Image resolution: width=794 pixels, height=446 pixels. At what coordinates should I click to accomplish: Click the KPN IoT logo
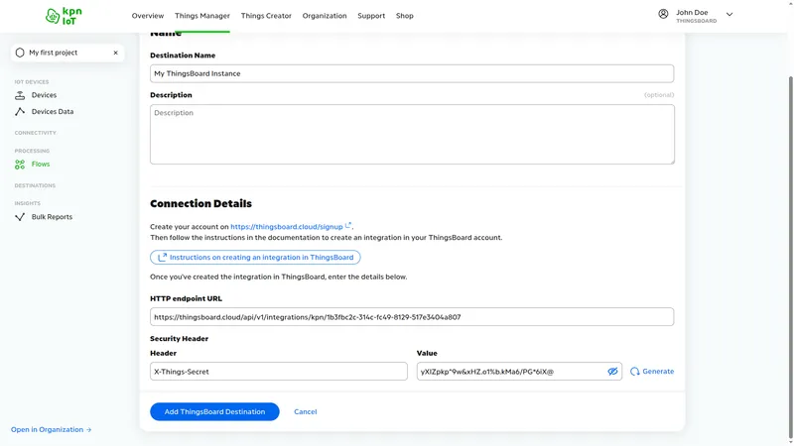[x=64, y=16]
